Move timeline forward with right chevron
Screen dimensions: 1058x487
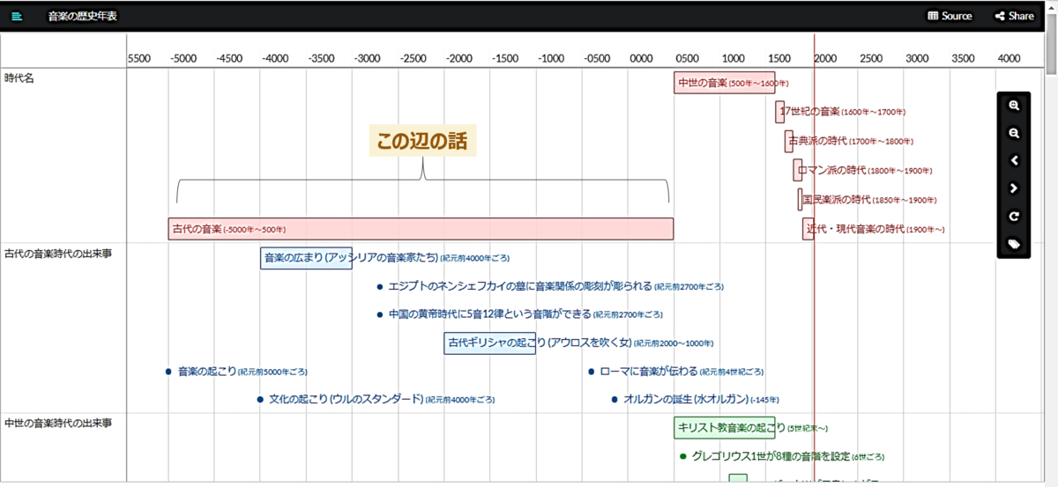(x=1014, y=188)
